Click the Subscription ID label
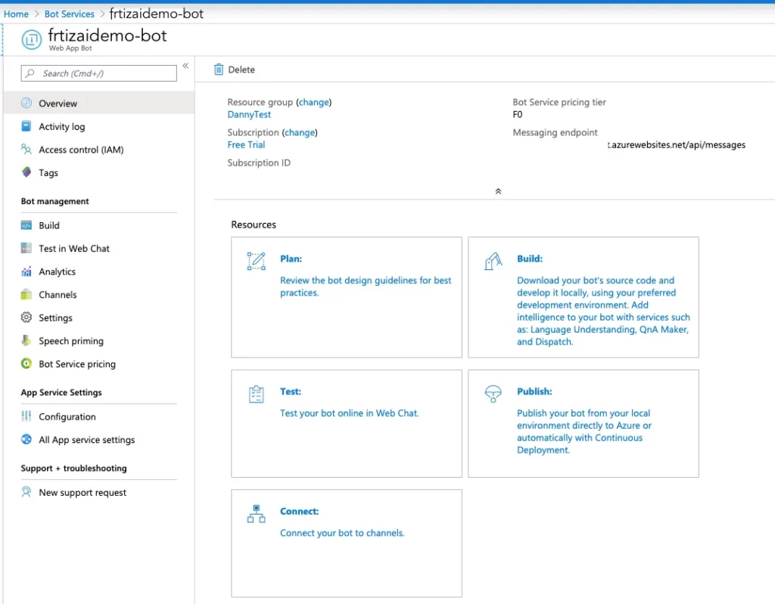 click(x=259, y=163)
